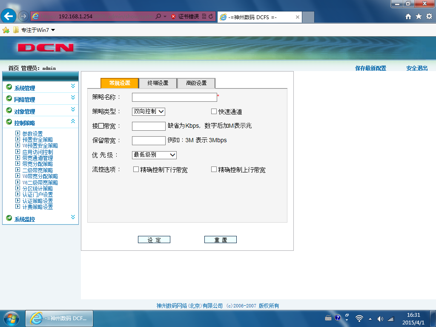The height and width of the screenshot is (327, 436).
Task: Open 认证门户设置 in the sidebar
Action: (x=37, y=195)
